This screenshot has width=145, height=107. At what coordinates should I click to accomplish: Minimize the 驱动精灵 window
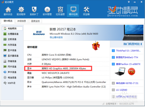135,2
